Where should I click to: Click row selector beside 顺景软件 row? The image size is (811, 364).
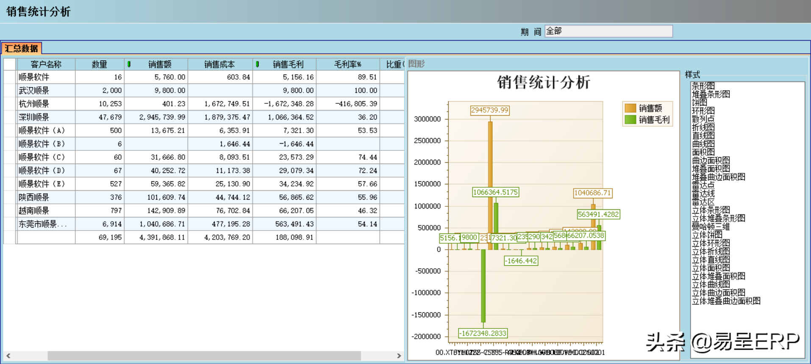tap(9, 77)
